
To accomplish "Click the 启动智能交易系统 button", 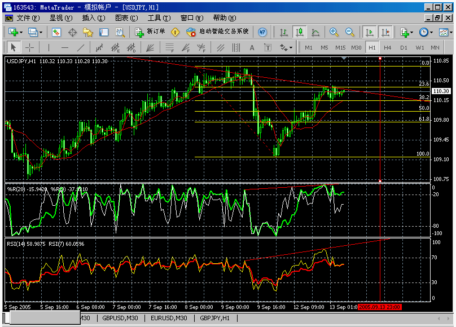I will (217, 32).
